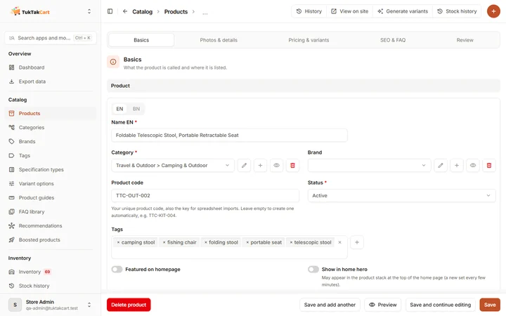Click the TukTakCart logo
Screen dimensions: 506x316
30,12
